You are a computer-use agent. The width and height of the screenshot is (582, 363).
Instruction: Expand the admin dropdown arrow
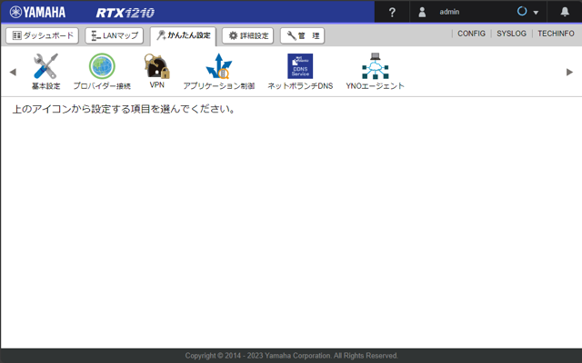click(536, 13)
